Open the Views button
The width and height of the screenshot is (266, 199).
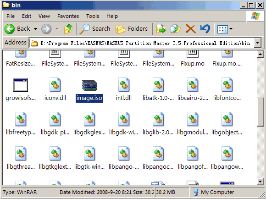click(x=222, y=29)
